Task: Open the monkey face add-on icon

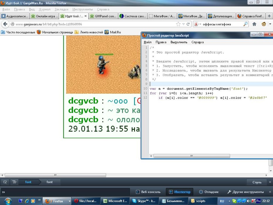Action: tap(264, 24)
